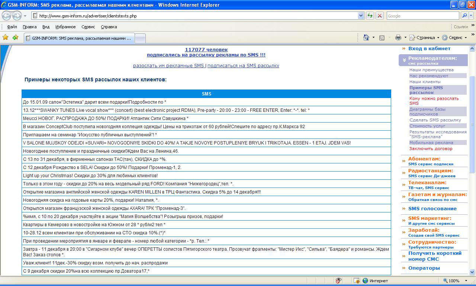The width and height of the screenshot is (476, 286).
Task: Select the GSM-INFORM browser tab
Action: pyautogui.click(x=79, y=38)
